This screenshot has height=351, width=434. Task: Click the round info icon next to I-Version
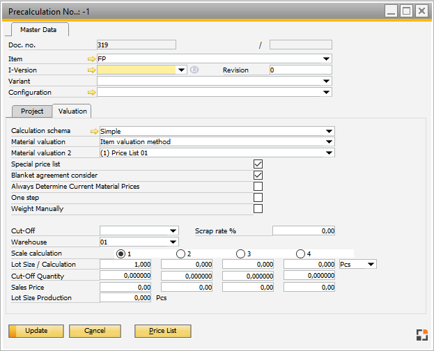194,70
